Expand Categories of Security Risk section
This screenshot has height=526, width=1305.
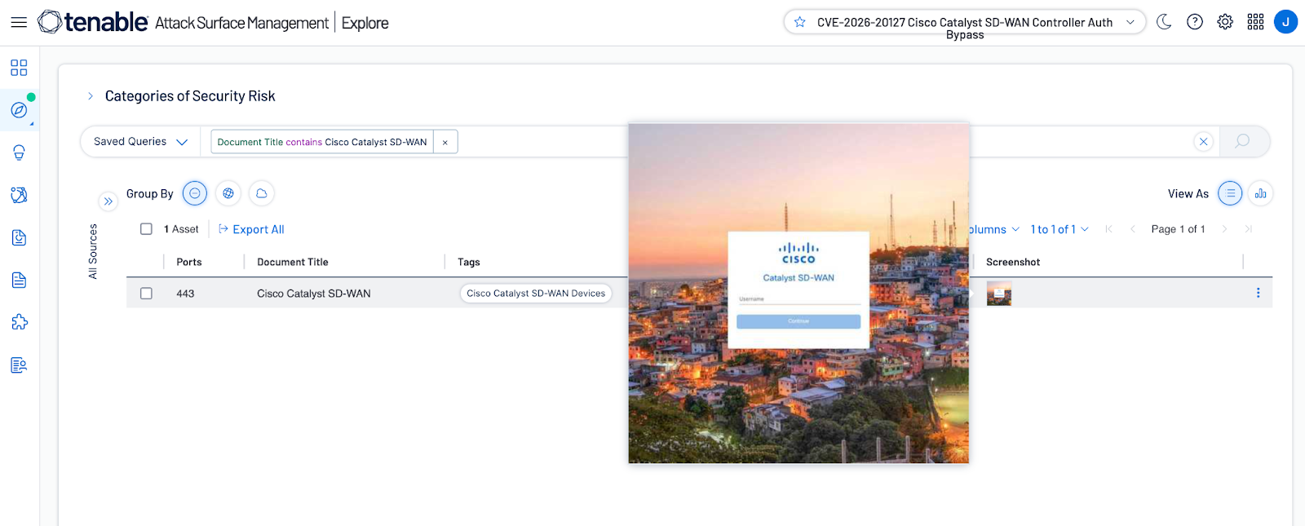click(x=91, y=96)
